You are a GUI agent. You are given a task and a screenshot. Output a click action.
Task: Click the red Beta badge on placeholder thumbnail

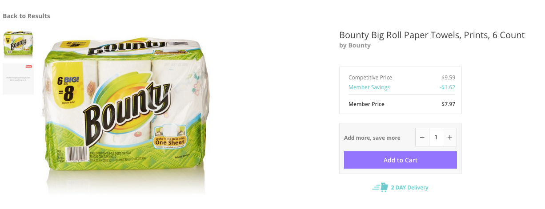pos(29,67)
